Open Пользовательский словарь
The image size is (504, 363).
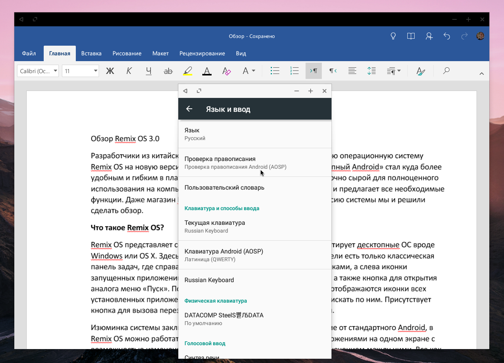(x=255, y=188)
